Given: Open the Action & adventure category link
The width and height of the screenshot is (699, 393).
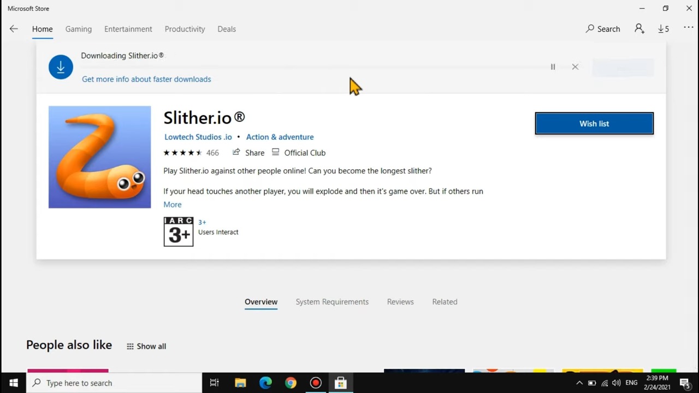Looking at the screenshot, I should 280,137.
